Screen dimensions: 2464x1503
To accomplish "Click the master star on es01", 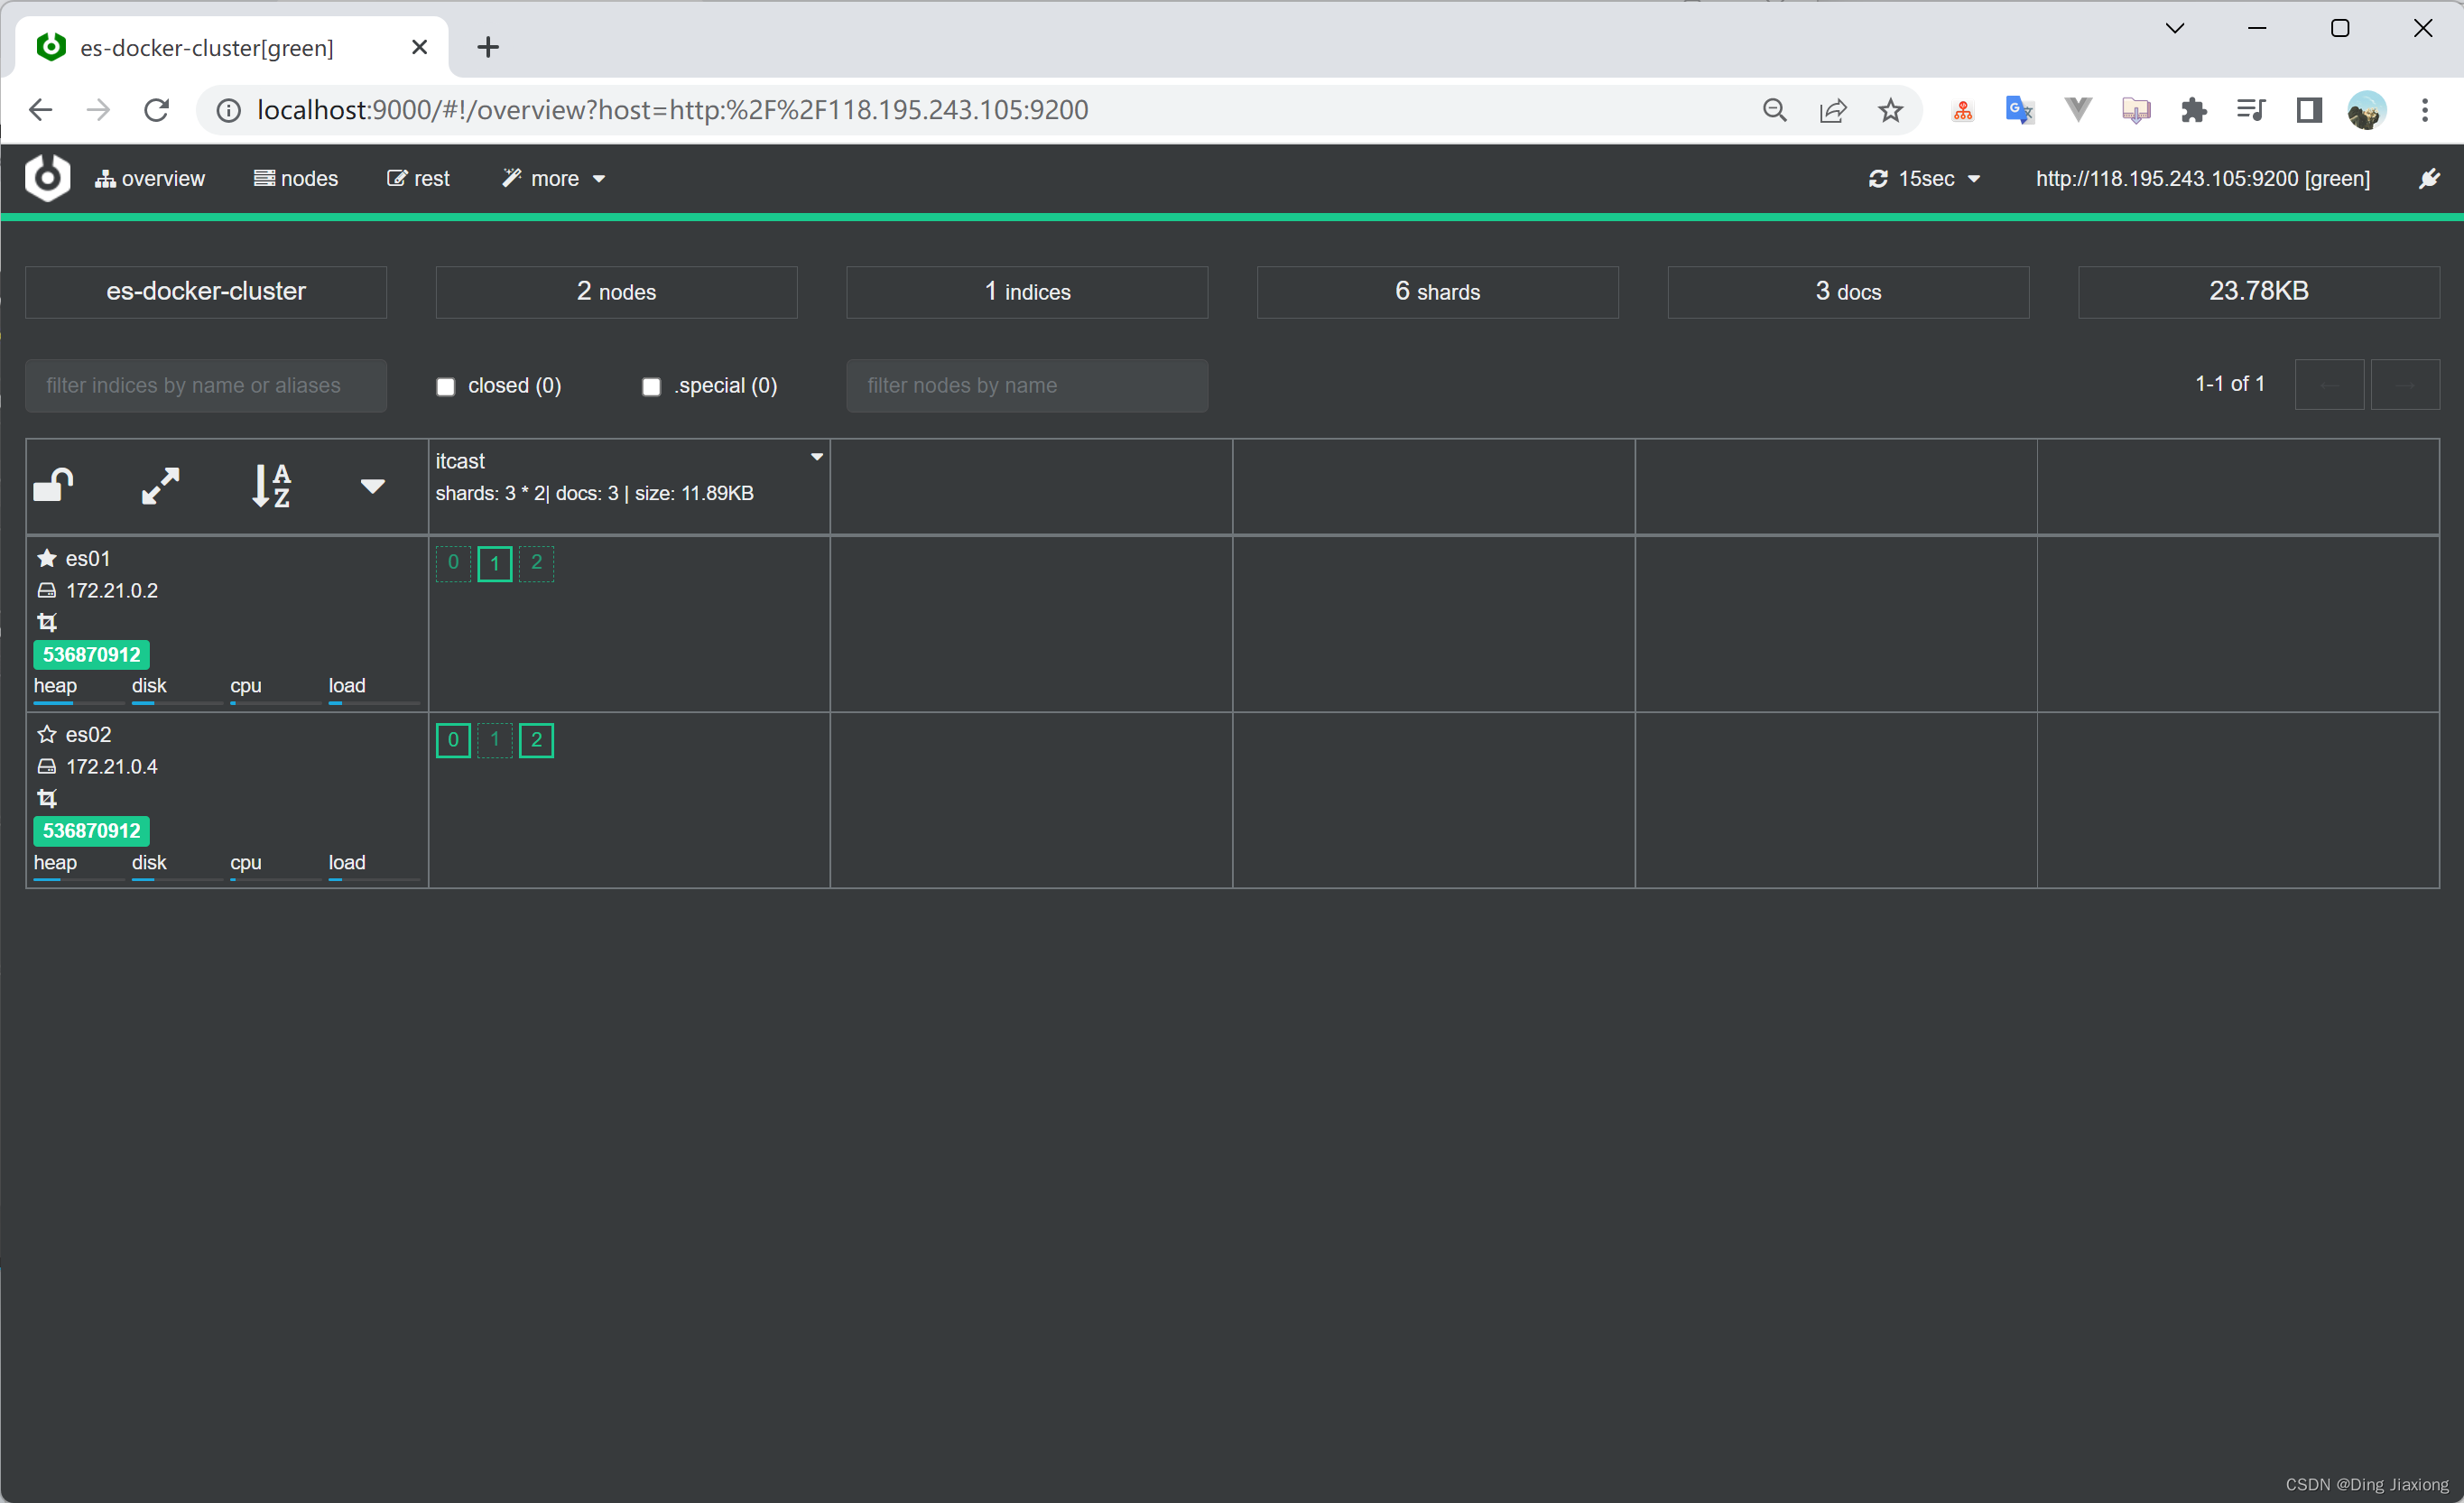I will click(46, 558).
